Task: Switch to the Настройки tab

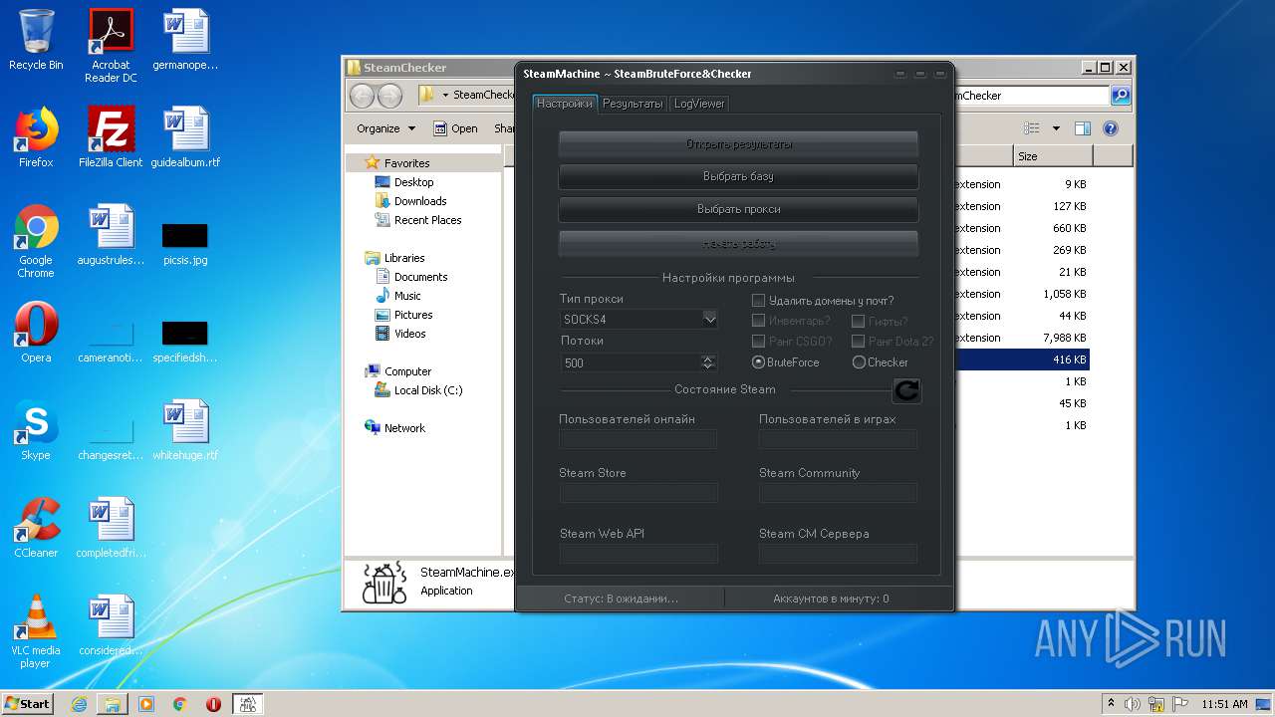Action: 565,104
